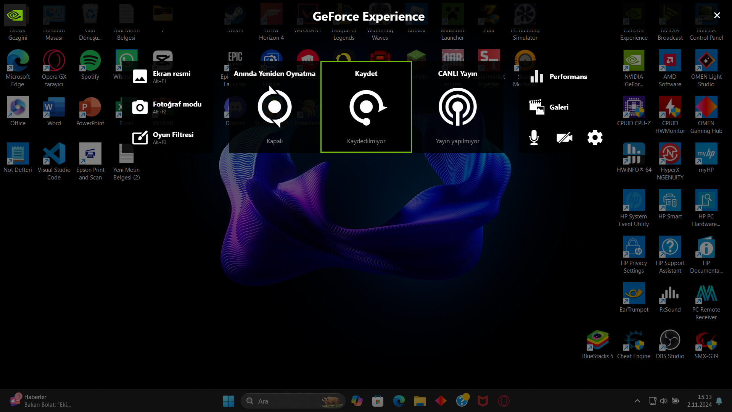This screenshot has height=412, width=732.
Task: Open Copilot from the taskbar
Action: point(357,401)
